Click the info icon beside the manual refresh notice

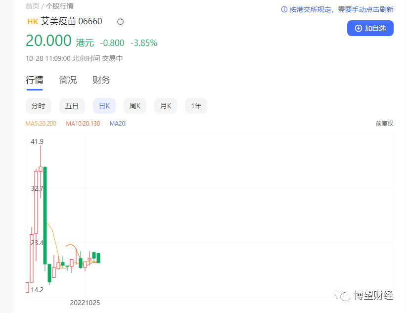[x=284, y=9]
